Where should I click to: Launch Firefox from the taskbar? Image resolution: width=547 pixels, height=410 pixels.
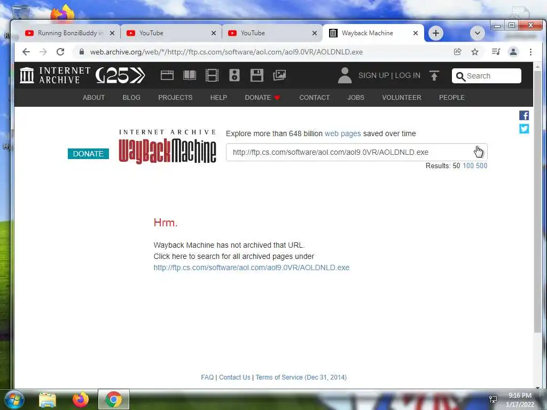[x=81, y=399]
